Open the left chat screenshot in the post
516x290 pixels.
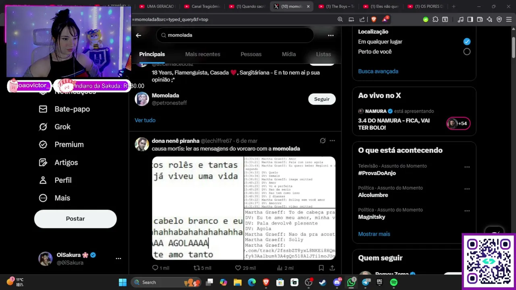(198, 208)
